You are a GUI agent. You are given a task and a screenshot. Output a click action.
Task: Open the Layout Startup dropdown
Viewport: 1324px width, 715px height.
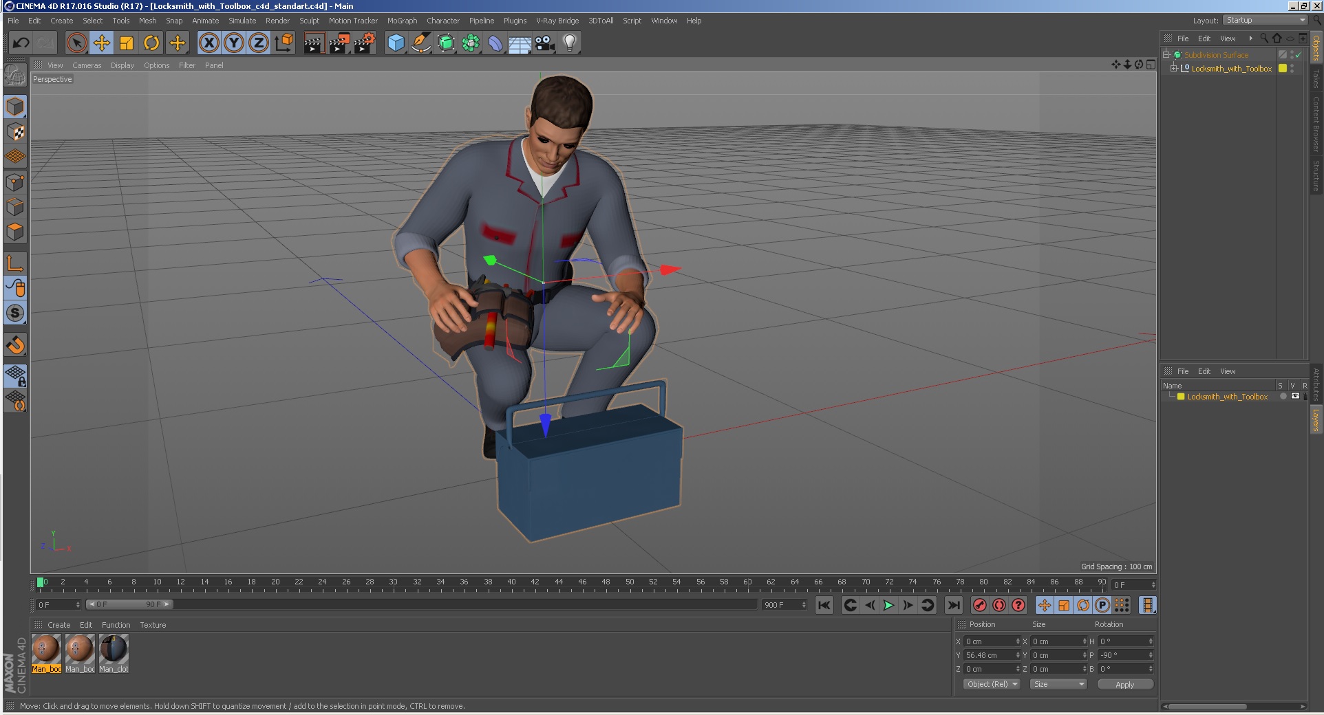click(x=1265, y=20)
